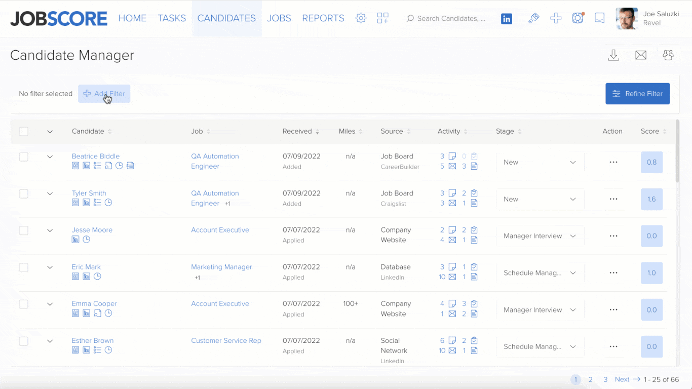Click Emma Cooper's attachment note icon under name
Viewport: 692px width, 389px height.
[x=97, y=313]
